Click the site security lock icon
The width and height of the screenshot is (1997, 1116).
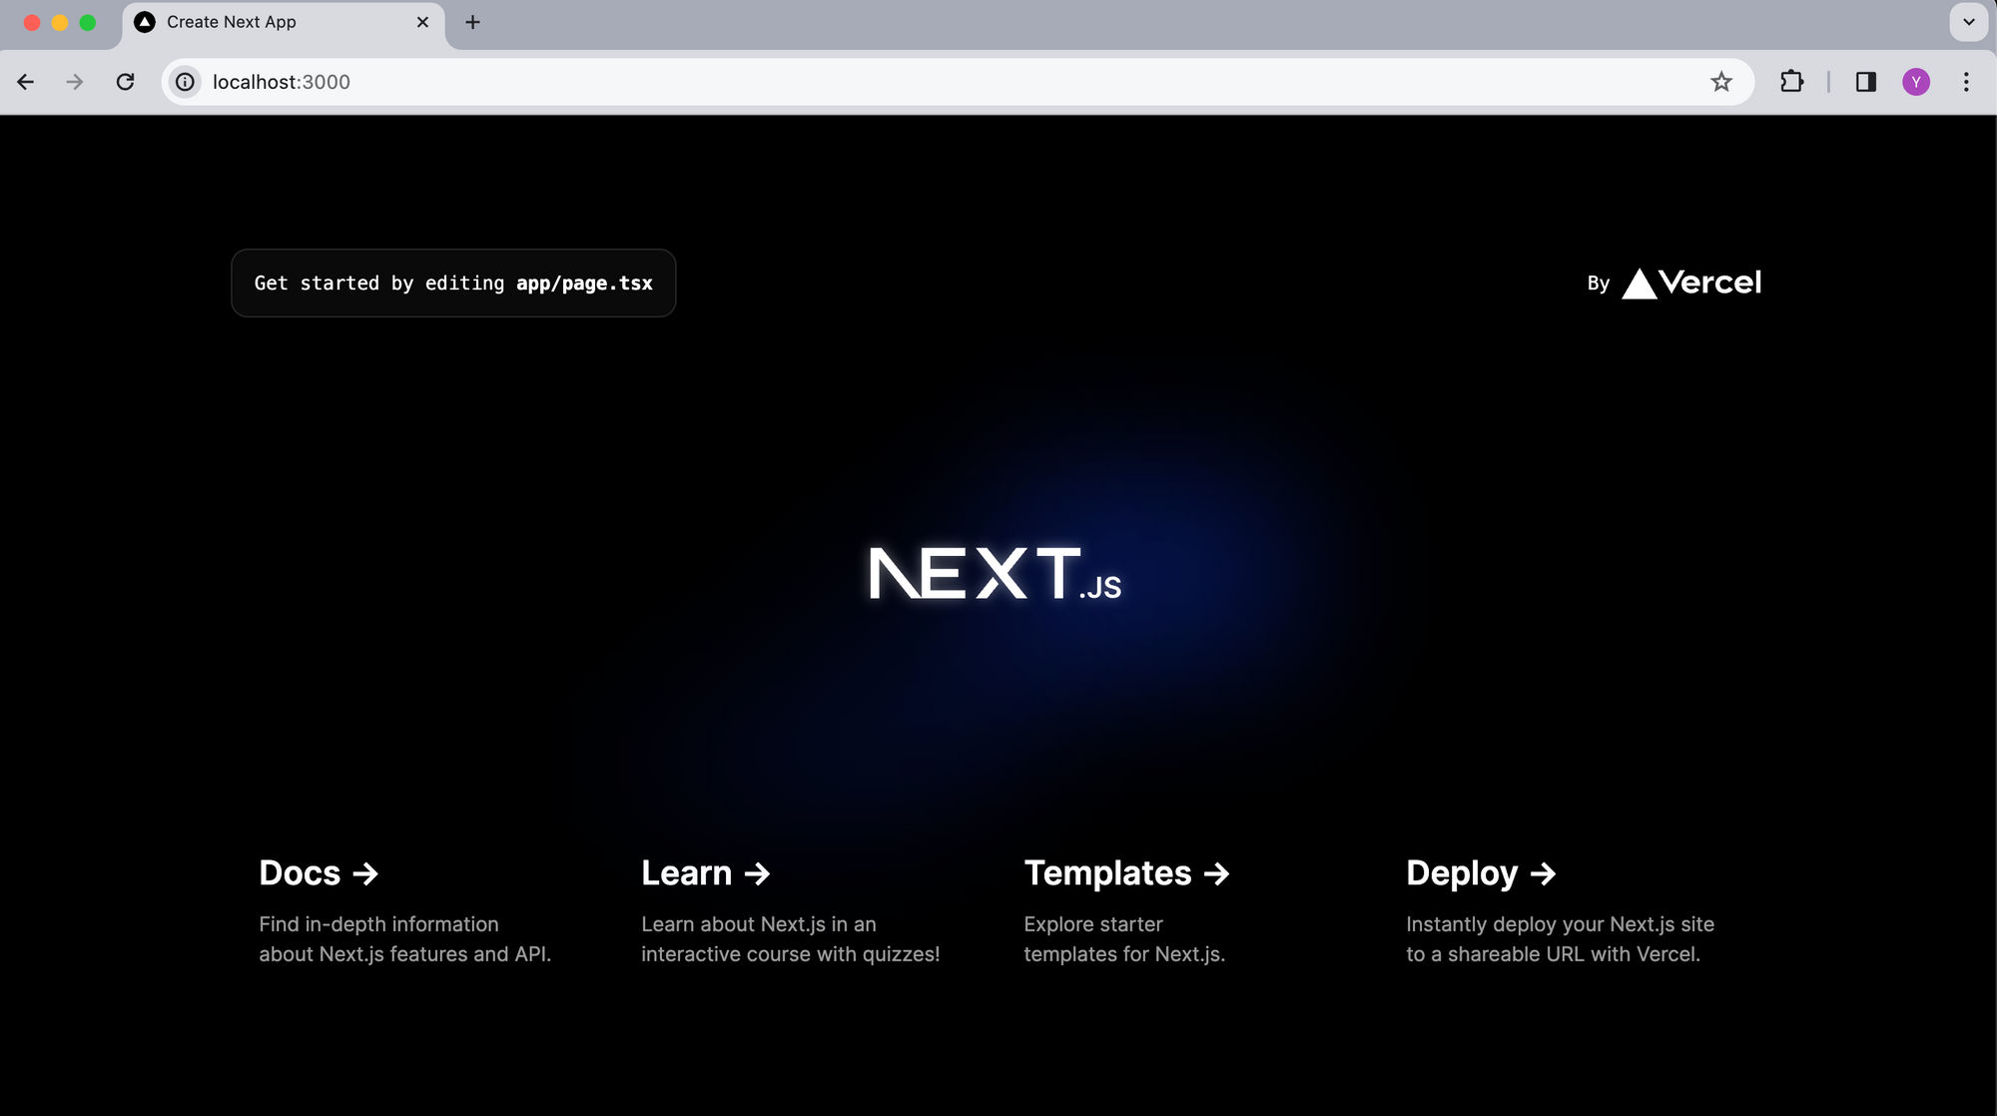[x=185, y=81]
